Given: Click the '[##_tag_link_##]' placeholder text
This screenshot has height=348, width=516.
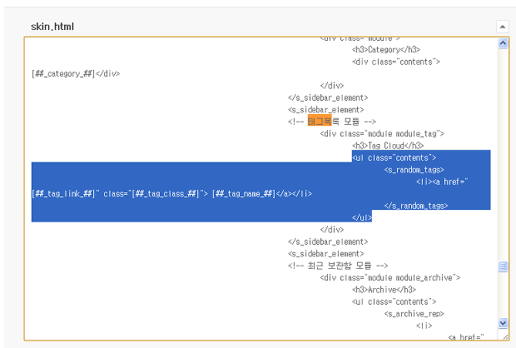Looking at the screenshot, I should click(63, 194).
